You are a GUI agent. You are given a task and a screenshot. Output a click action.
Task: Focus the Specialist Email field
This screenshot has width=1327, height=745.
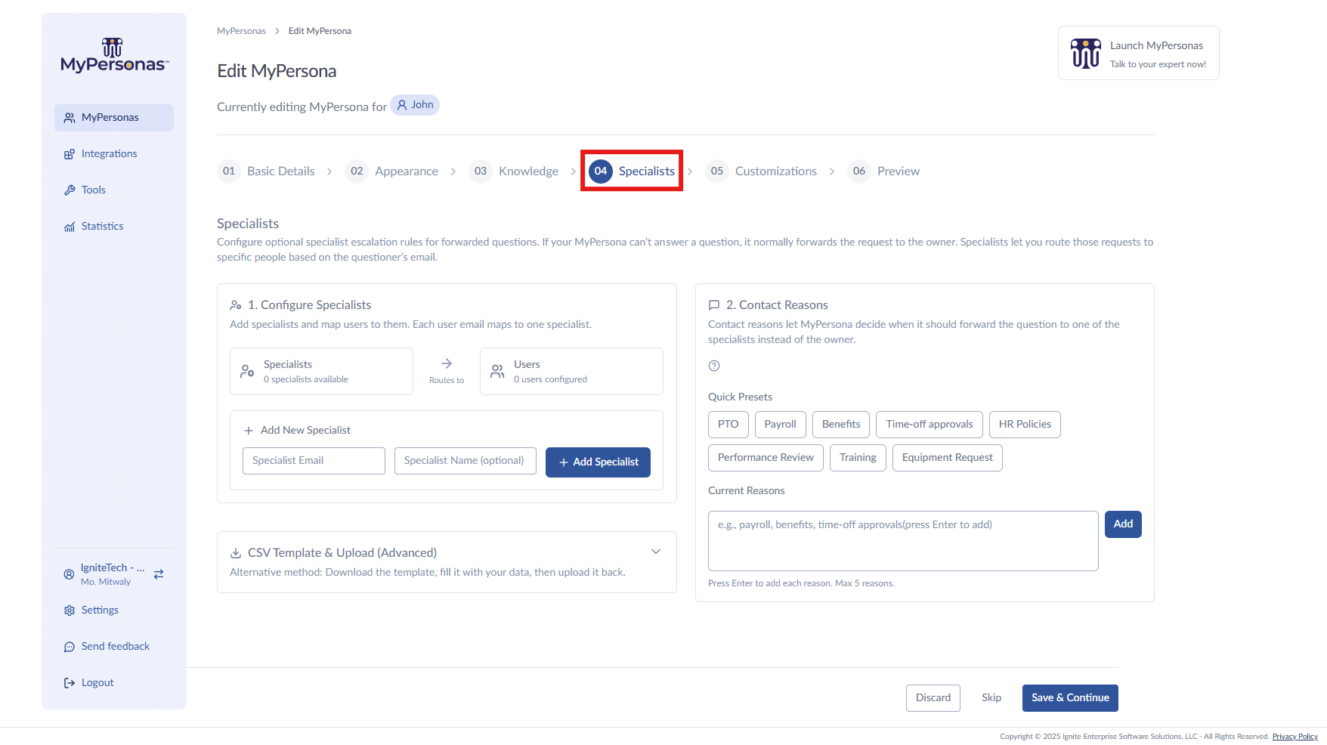point(314,461)
